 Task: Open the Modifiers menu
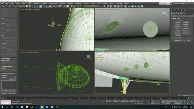[36, 3]
